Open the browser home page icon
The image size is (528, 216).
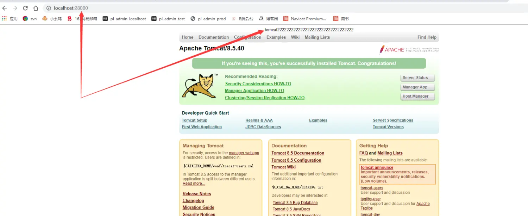[x=36, y=8]
